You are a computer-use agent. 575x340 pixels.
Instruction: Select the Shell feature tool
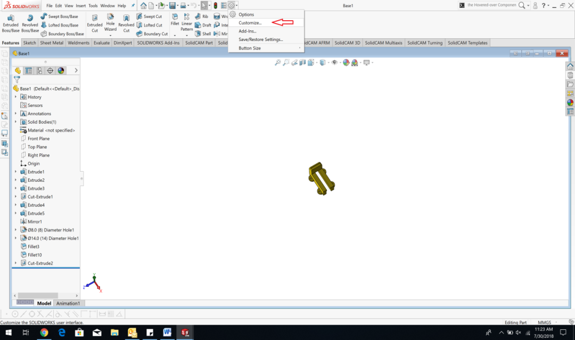coord(203,33)
